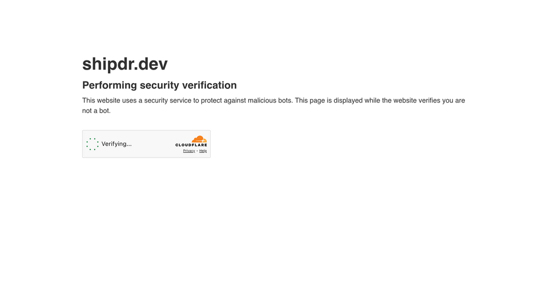Click the green verifying spinner icon
The image size is (548, 308).
tap(92, 144)
